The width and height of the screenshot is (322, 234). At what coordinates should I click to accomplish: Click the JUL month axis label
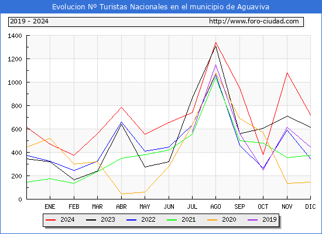point(192,207)
